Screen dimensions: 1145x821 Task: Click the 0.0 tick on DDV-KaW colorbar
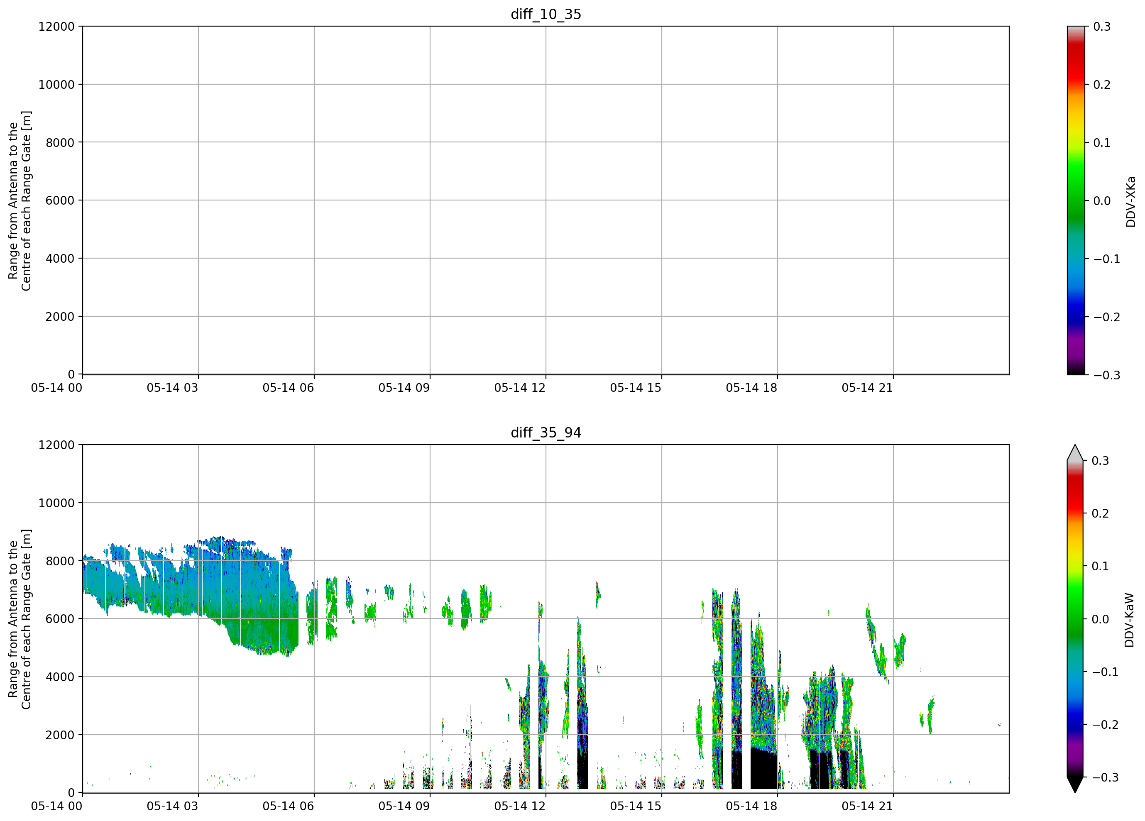click(1101, 618)
